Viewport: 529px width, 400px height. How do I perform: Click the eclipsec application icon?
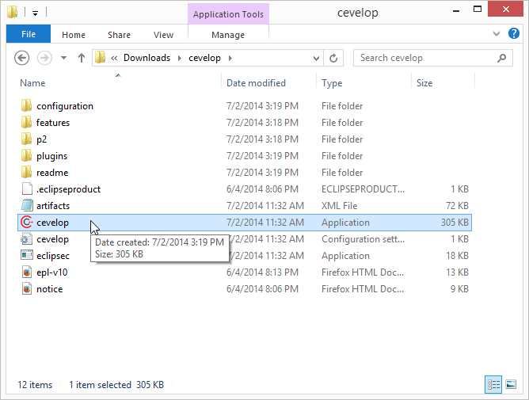(27, 255)
